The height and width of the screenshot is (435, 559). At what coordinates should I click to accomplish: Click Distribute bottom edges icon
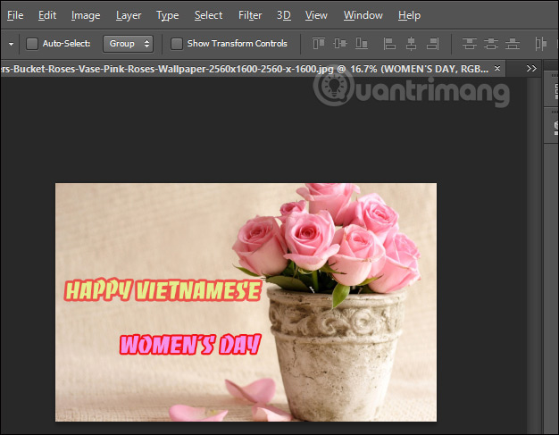[x=513, y=44]
